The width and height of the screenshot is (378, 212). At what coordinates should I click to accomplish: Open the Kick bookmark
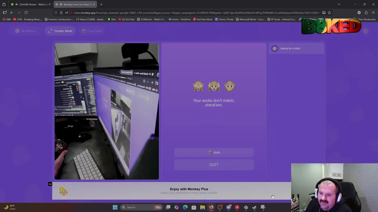112,19
